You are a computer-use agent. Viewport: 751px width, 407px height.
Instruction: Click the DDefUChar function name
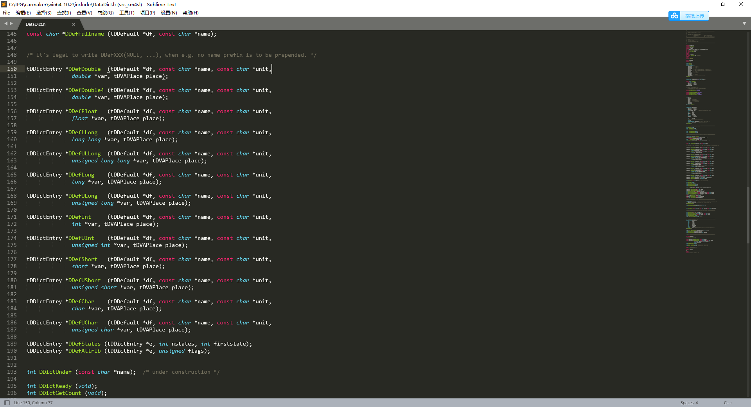[83, 323]
